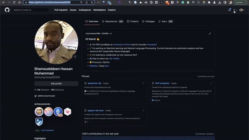This screenshot has height=140, width=249.
Task: Open Codespaces in the header
Action: pyautogui.click(x=85, y=10)
